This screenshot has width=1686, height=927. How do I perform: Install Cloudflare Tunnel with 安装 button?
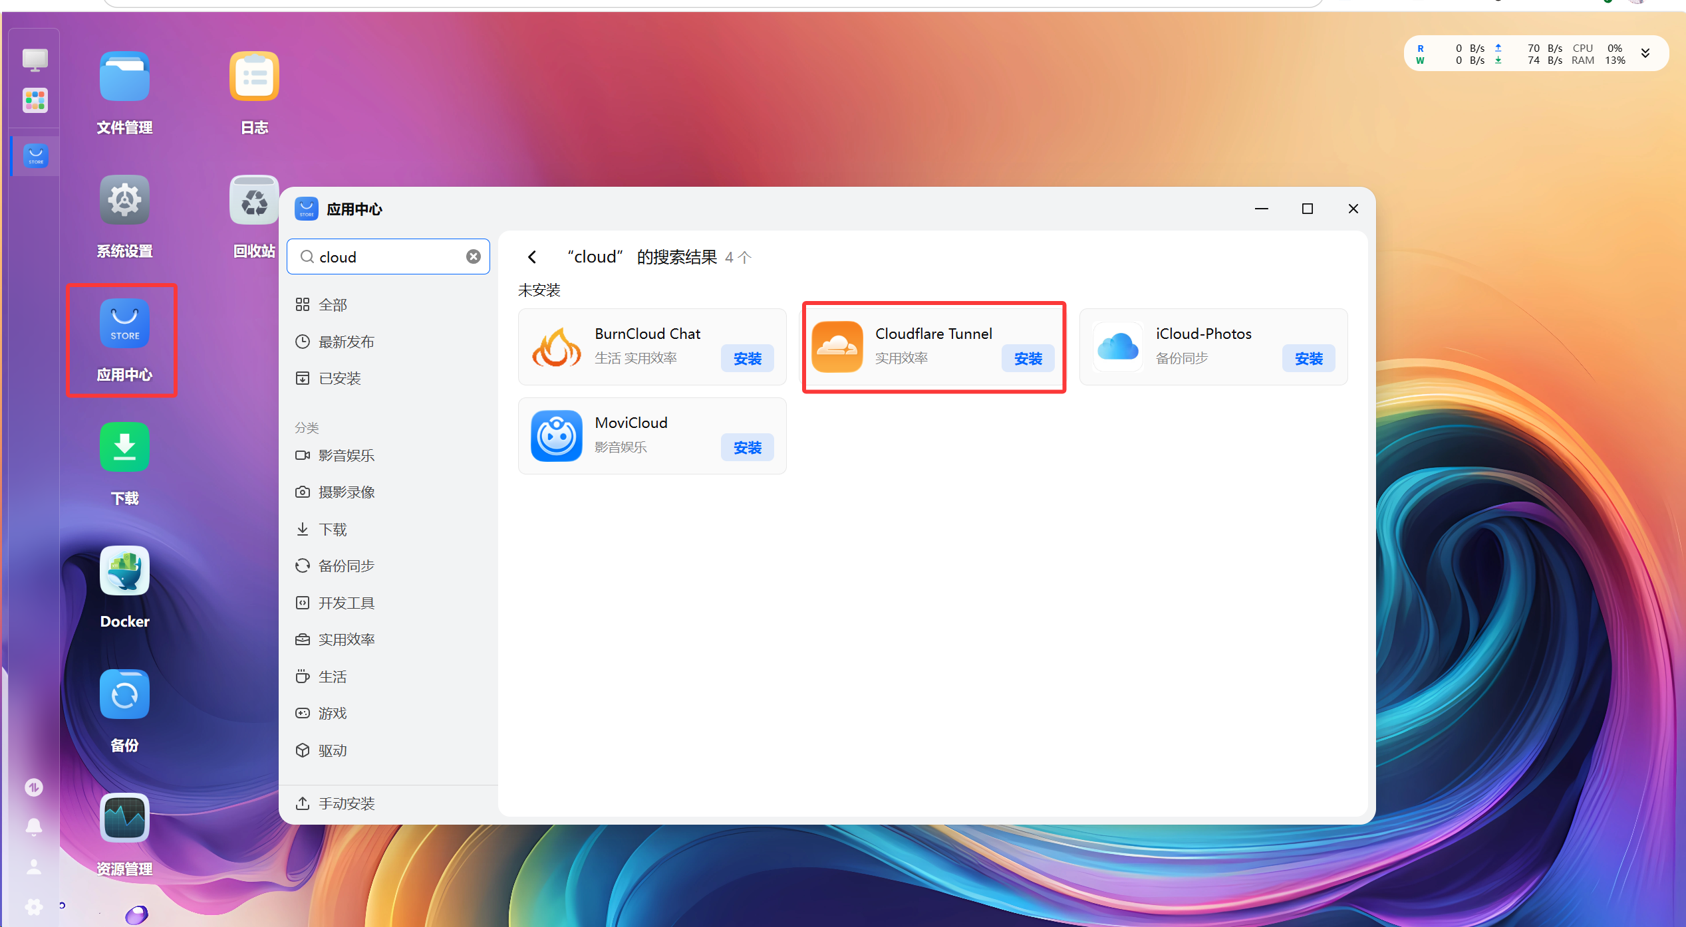1027,359
